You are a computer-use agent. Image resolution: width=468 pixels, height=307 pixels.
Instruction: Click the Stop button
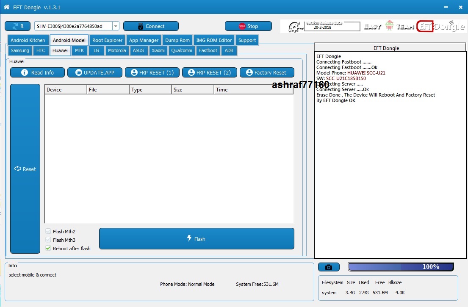pos(248,26)
